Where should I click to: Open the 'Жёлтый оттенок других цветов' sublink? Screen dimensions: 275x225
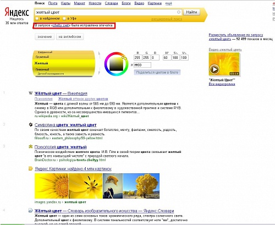(x=83, y=99)
